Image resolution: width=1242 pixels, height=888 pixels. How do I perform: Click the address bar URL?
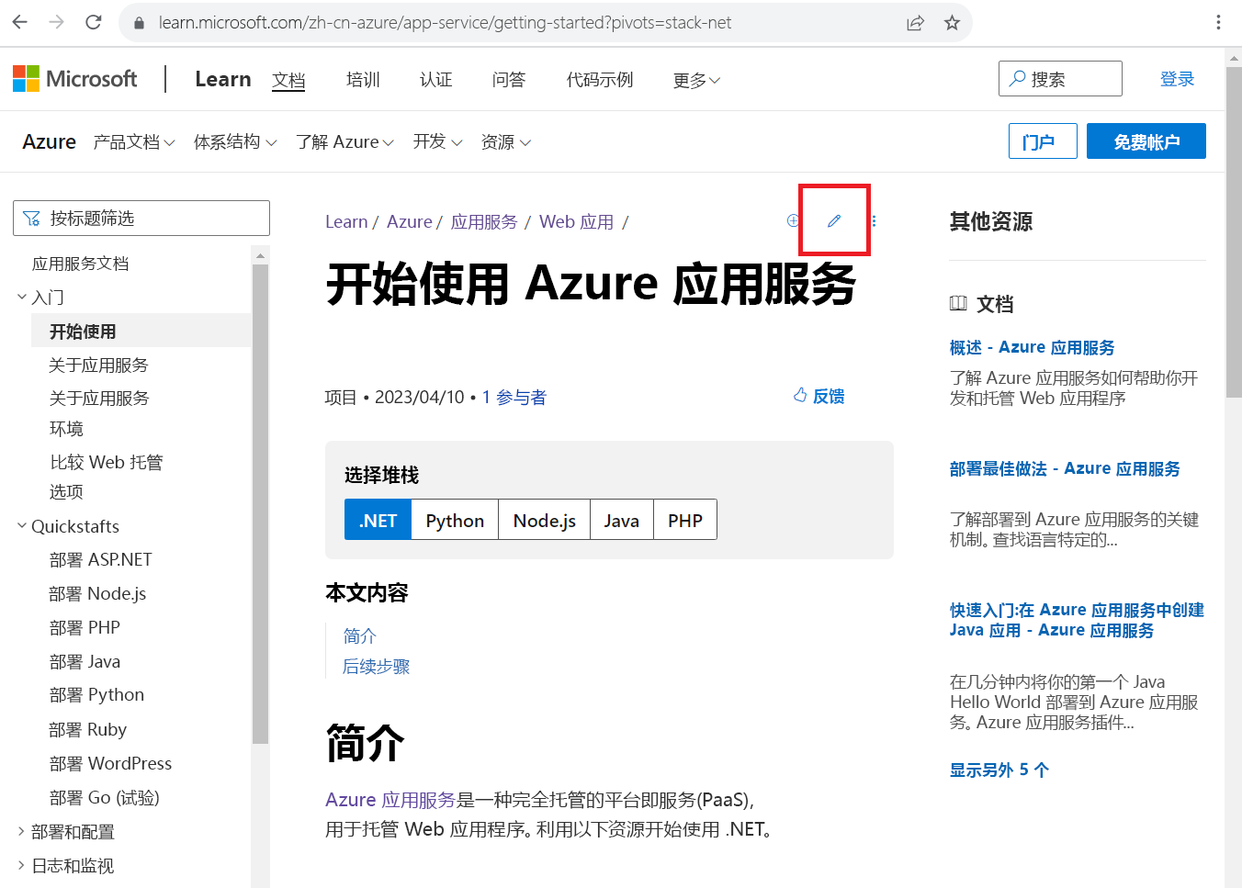pyautogui.click(x=445, y=23)
